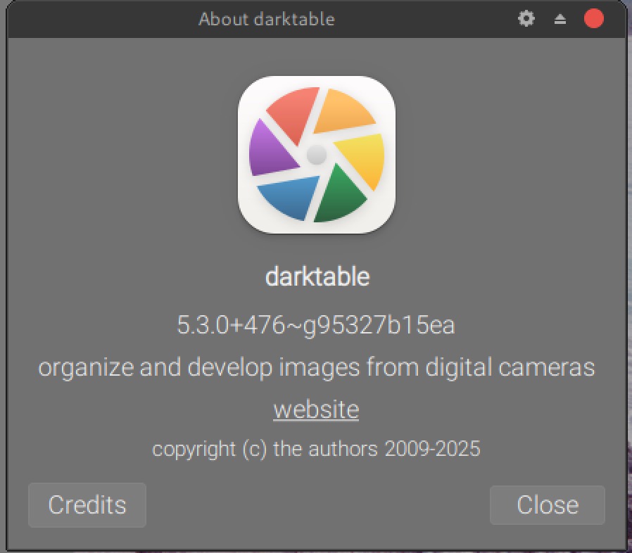This screenshot has height=553, width=632.
Task: Close the About darktable dialog
Action: 548,505
